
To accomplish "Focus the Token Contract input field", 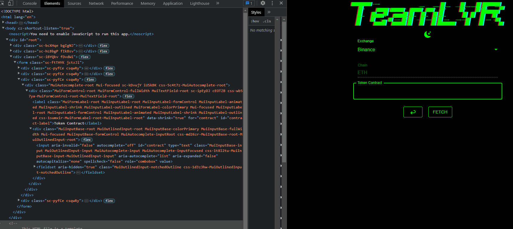I will click(x=427, y=91).
